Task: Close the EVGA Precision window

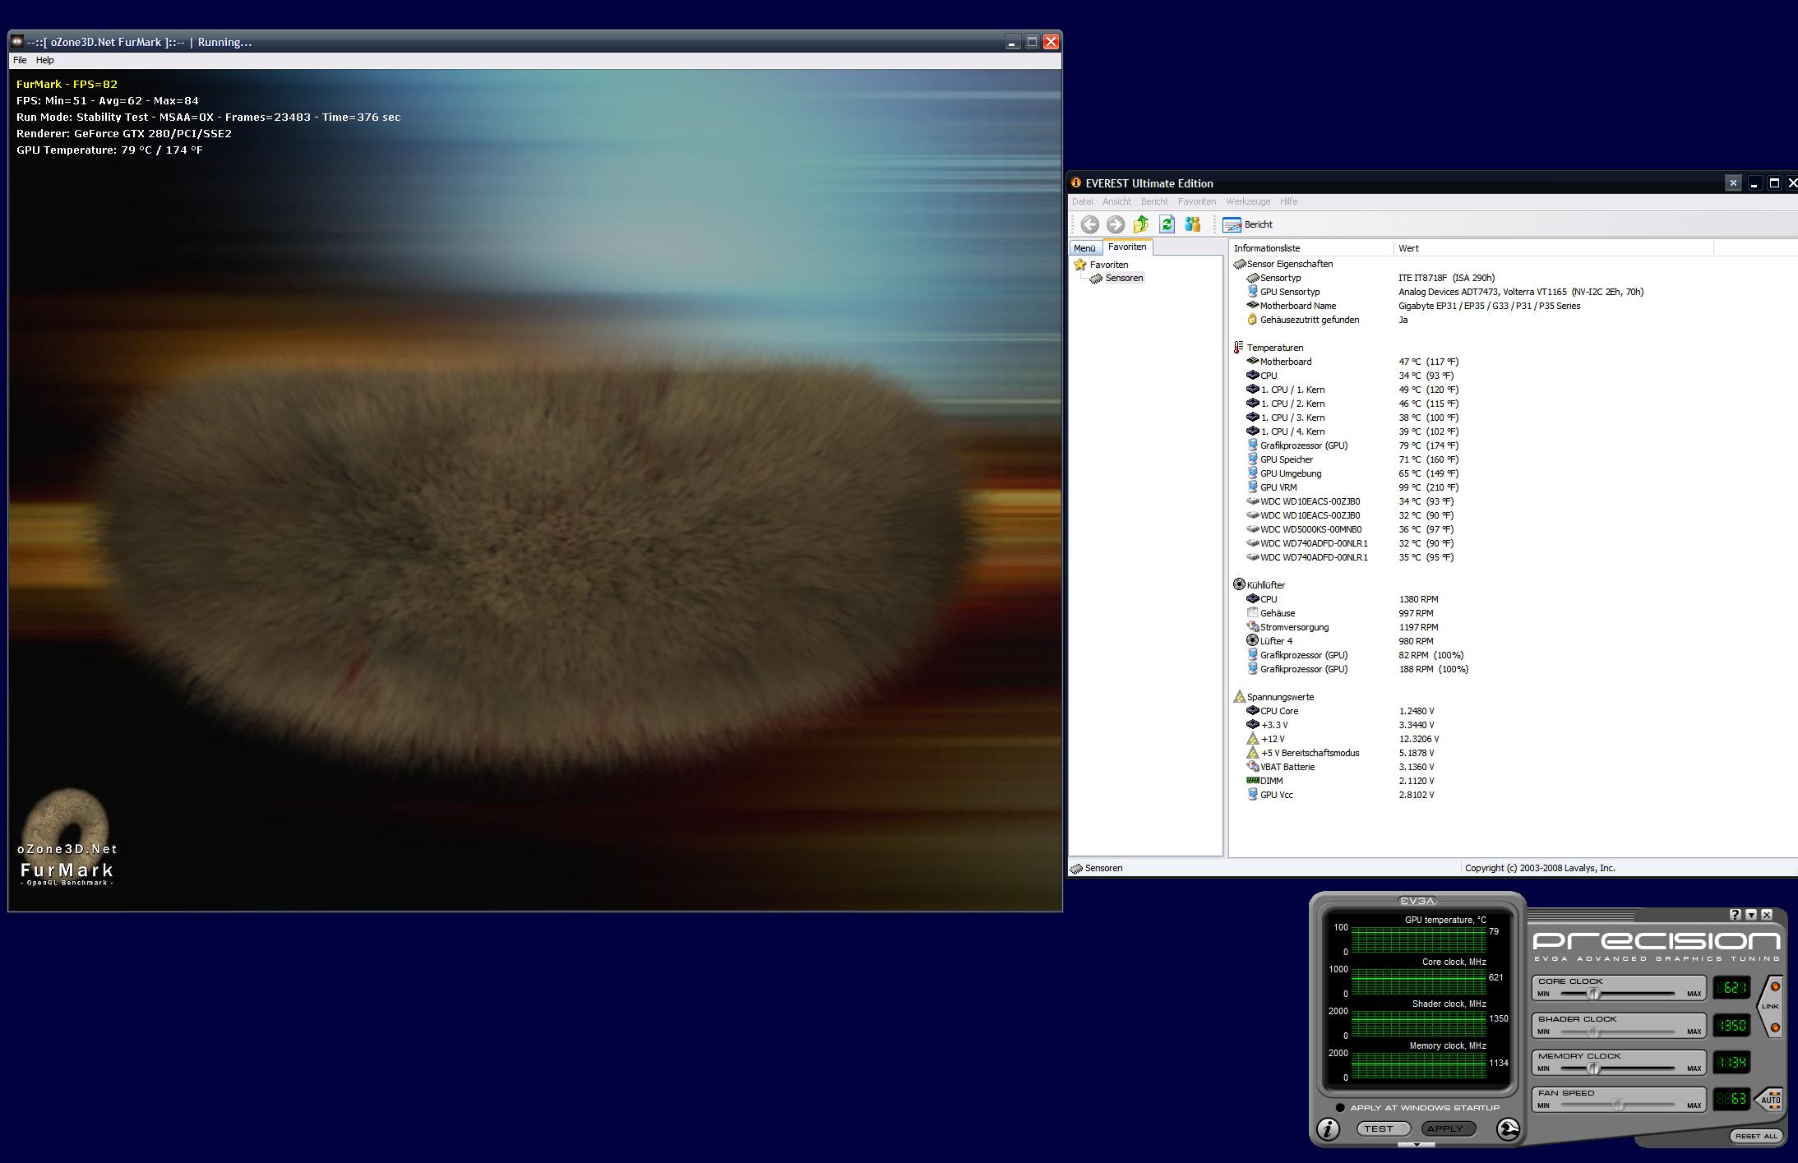Action: [x=1767, y=915]
